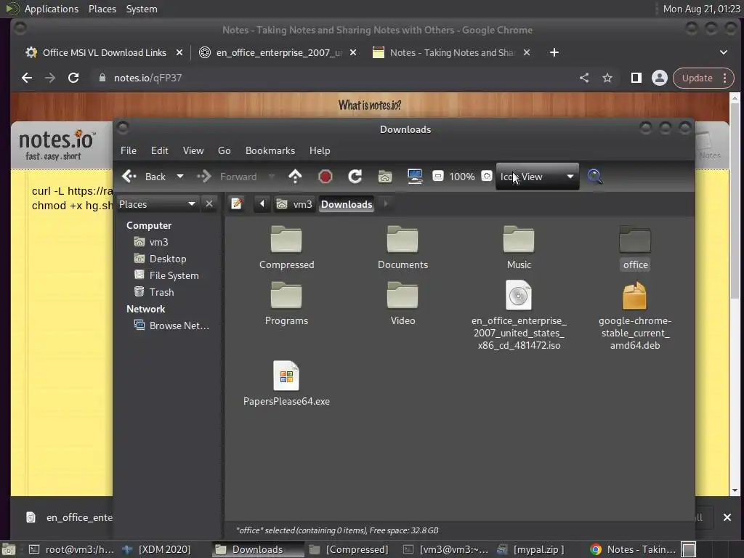
Task: Switch to Office MSI VL Download Links tab
Action: [x=103, y=52]
